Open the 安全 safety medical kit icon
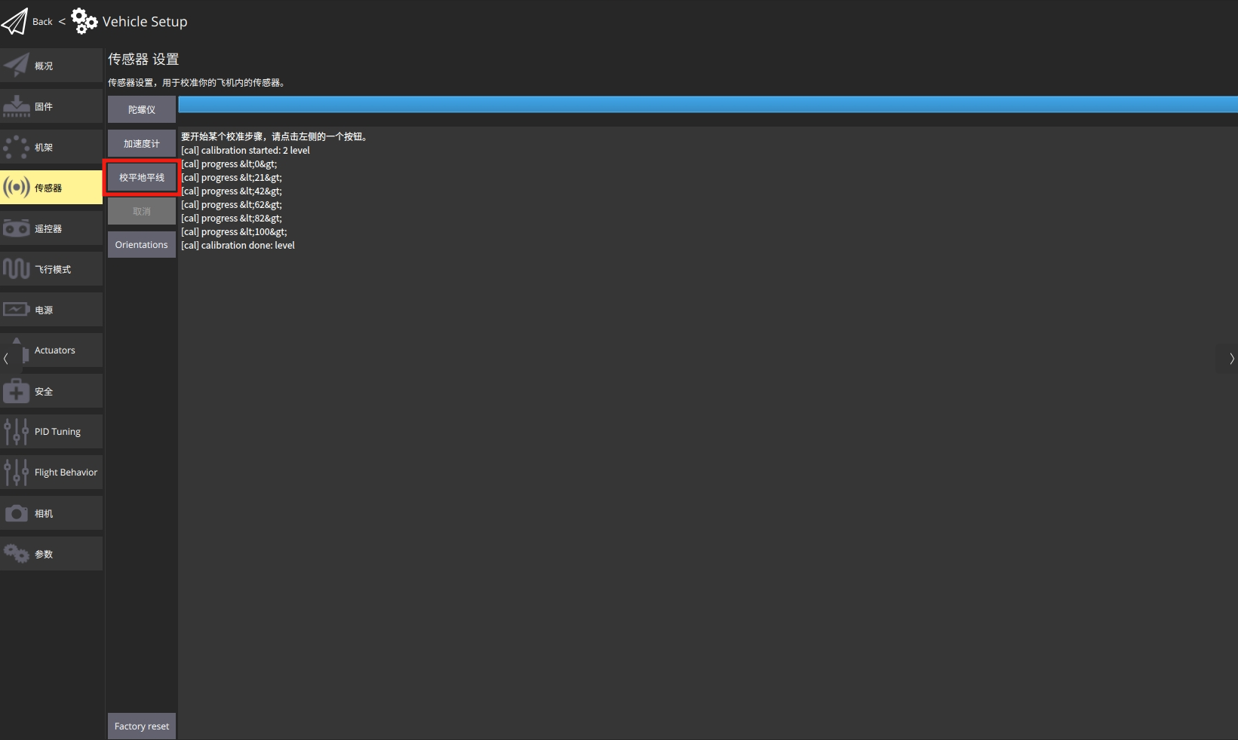 tap(17, 391)
